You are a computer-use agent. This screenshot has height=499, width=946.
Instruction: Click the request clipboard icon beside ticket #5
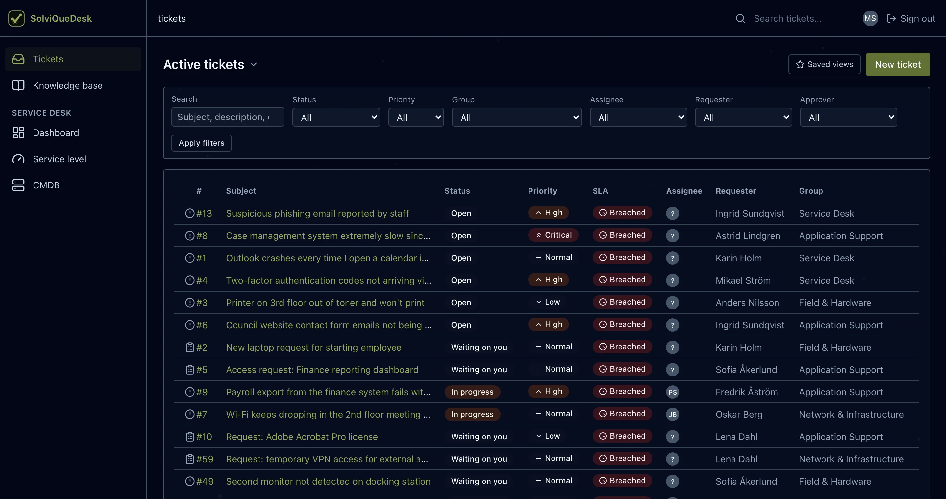(x=190, y=369)
